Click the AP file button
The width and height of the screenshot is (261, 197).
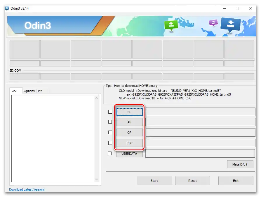tap(130, 122)
